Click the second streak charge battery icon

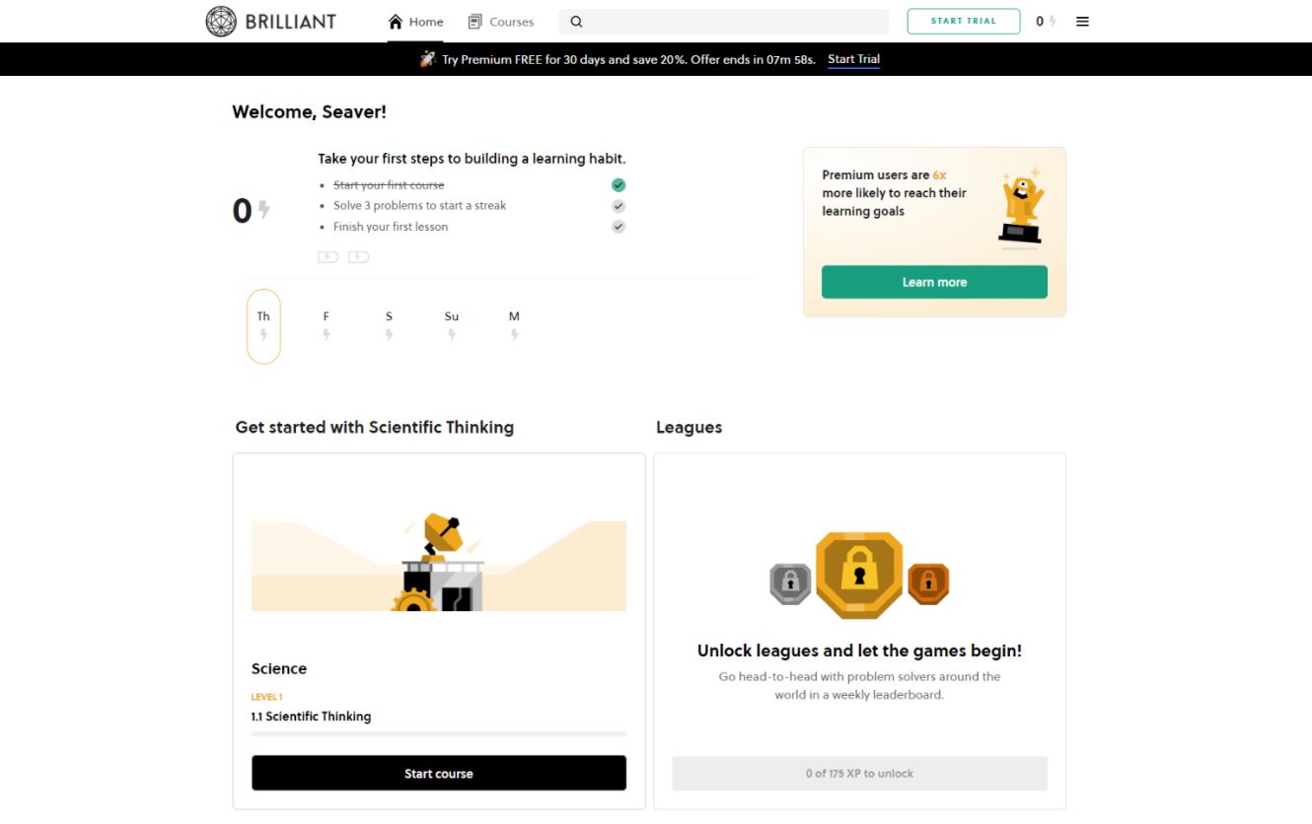click(358, 257)
